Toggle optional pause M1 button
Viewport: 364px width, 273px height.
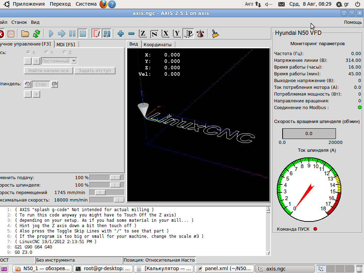point(107,34)
